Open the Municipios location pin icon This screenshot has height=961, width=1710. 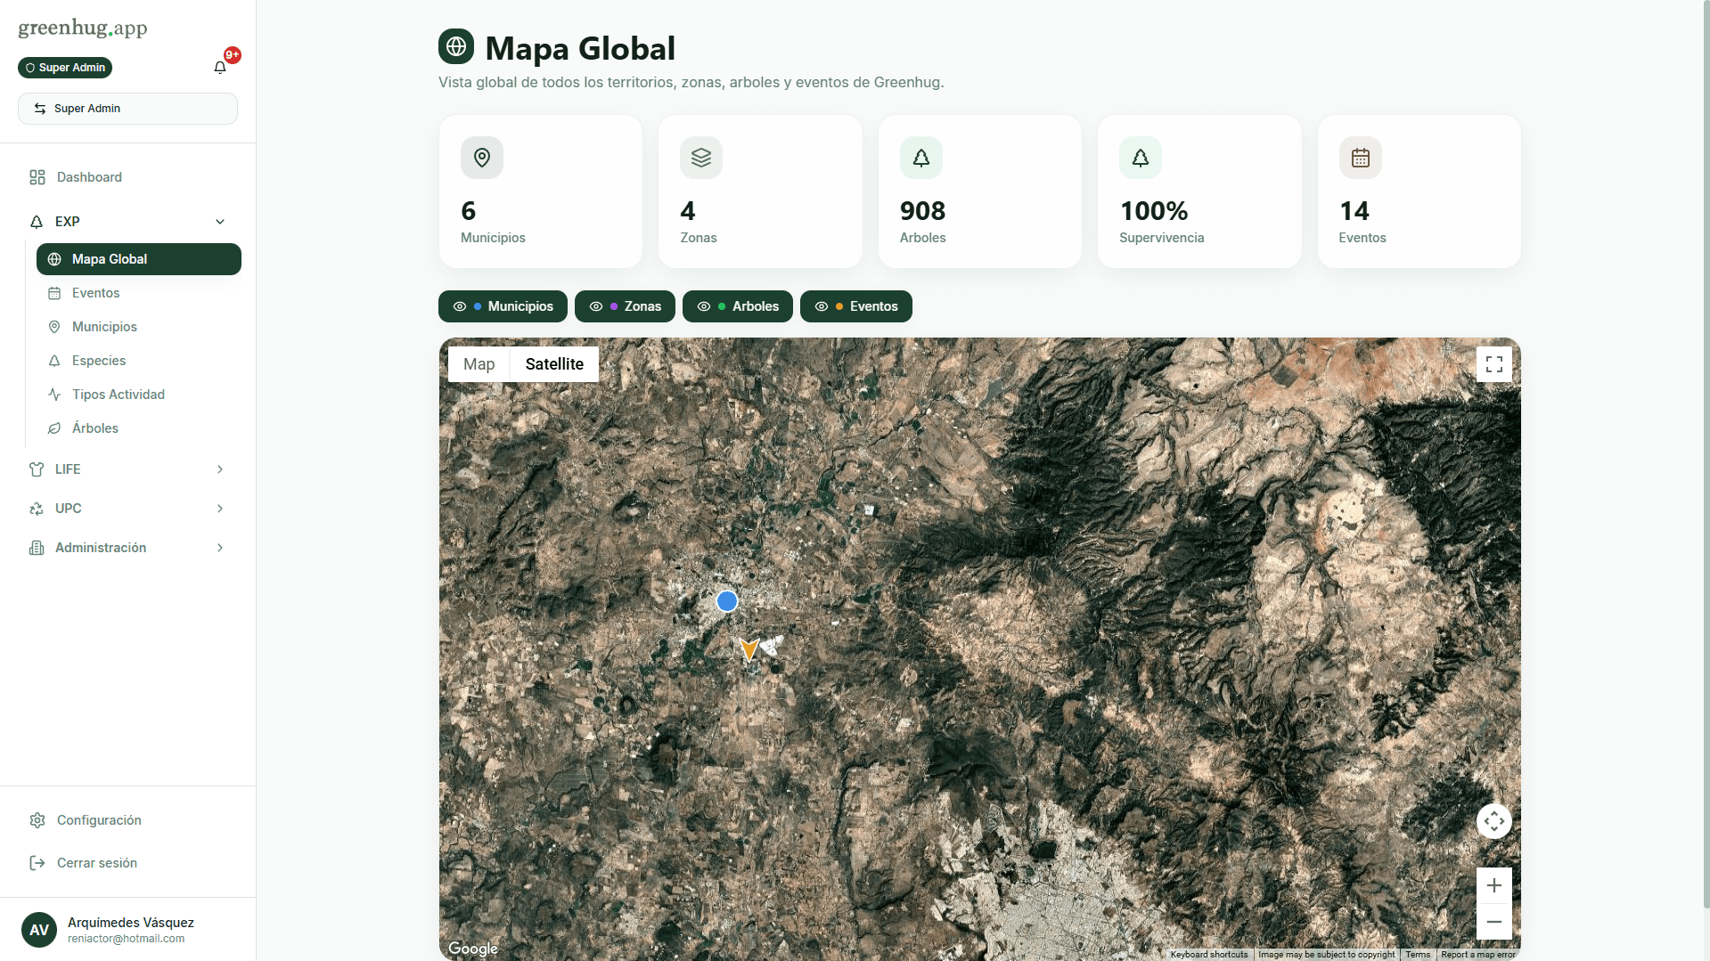coord(54,327)
